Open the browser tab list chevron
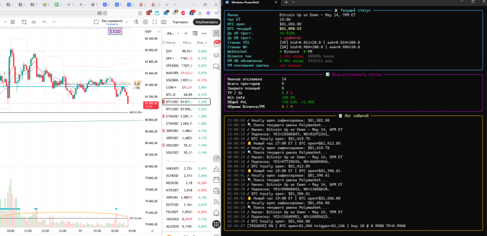This screenshot has height=236, width=487. (175, 4)
